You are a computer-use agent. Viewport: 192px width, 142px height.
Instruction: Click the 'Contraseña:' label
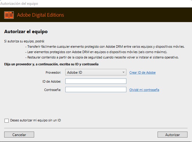pos(52,90)
